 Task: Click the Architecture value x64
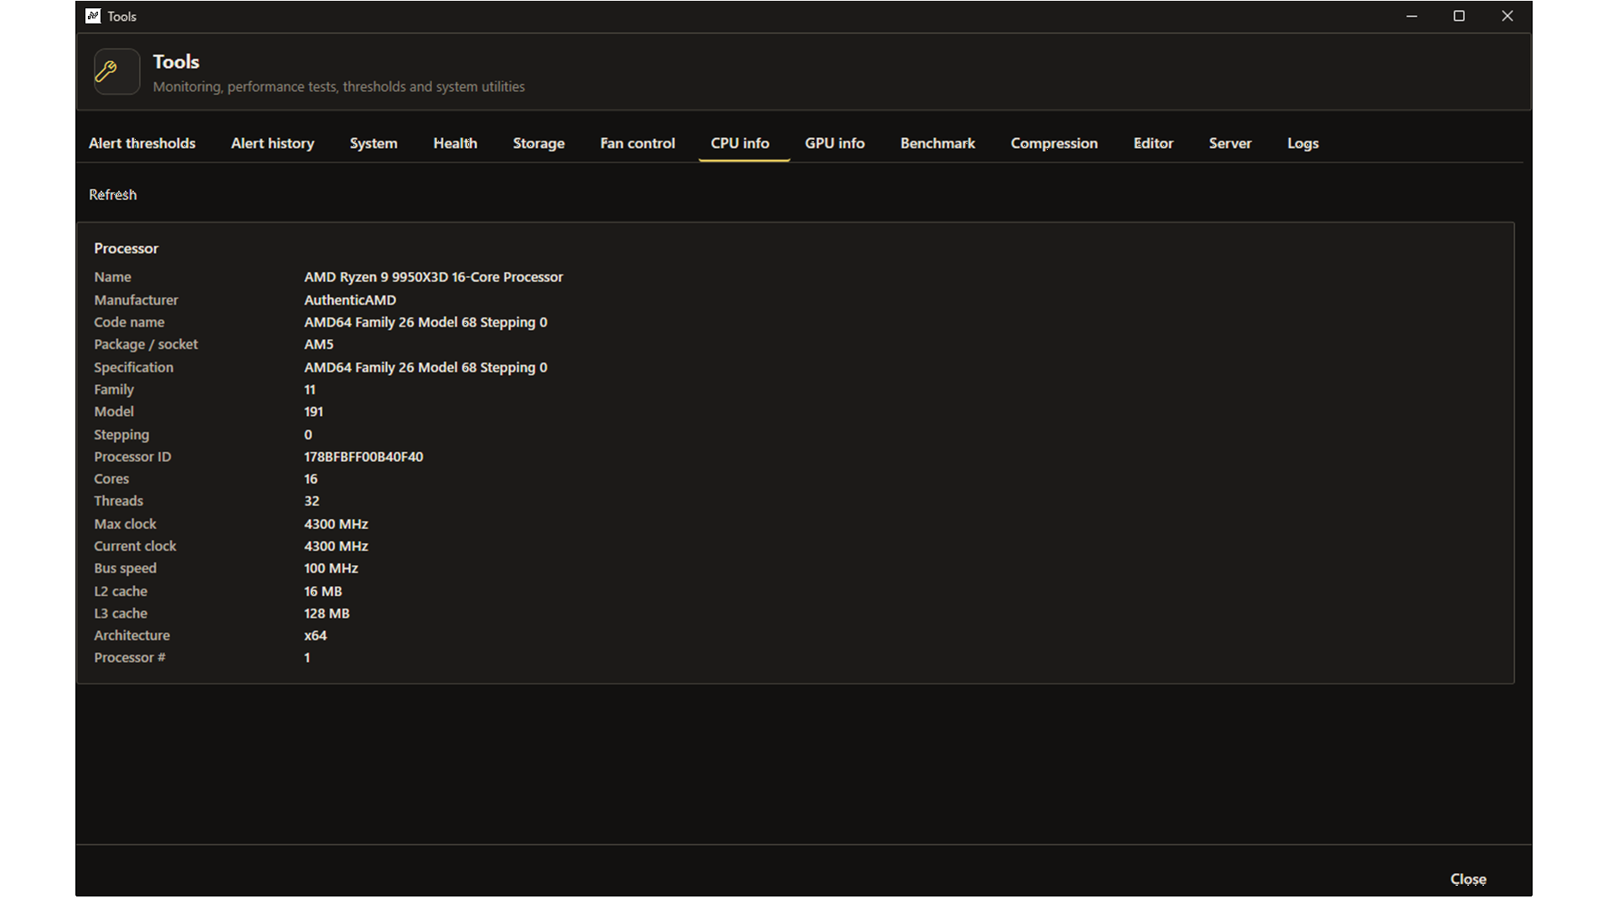coord(316,635)
